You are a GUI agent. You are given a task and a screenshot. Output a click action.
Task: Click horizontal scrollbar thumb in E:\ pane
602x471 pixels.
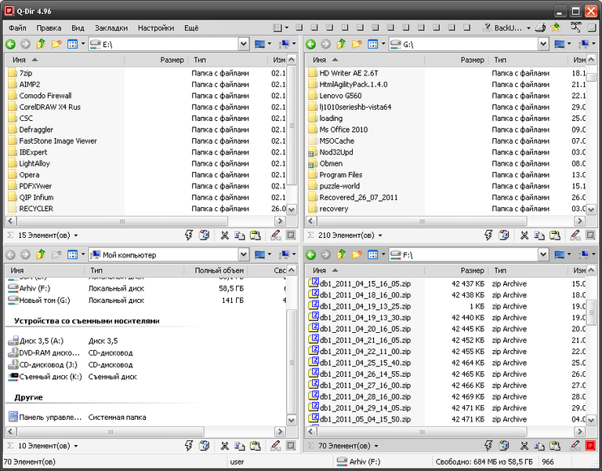[122, 221]
